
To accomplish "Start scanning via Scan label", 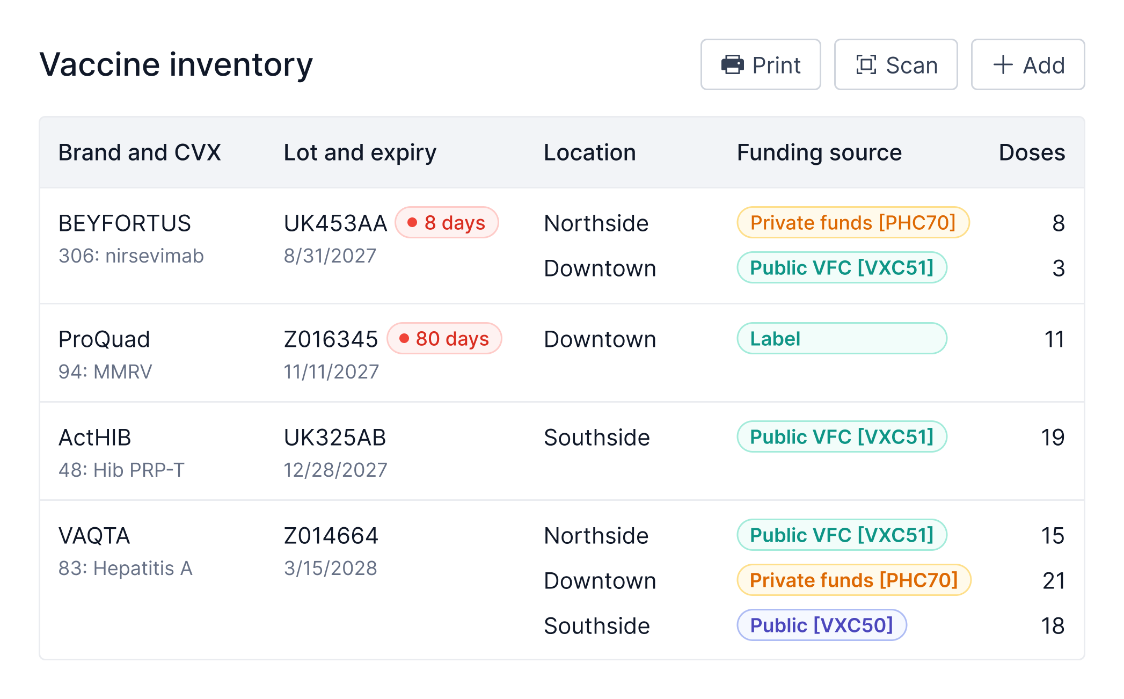I will click(x=911, y=65).
